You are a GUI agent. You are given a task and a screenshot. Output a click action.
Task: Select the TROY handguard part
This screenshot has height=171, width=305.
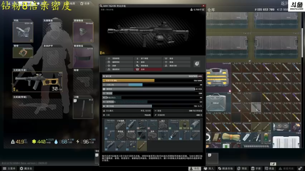click(110, 125)
